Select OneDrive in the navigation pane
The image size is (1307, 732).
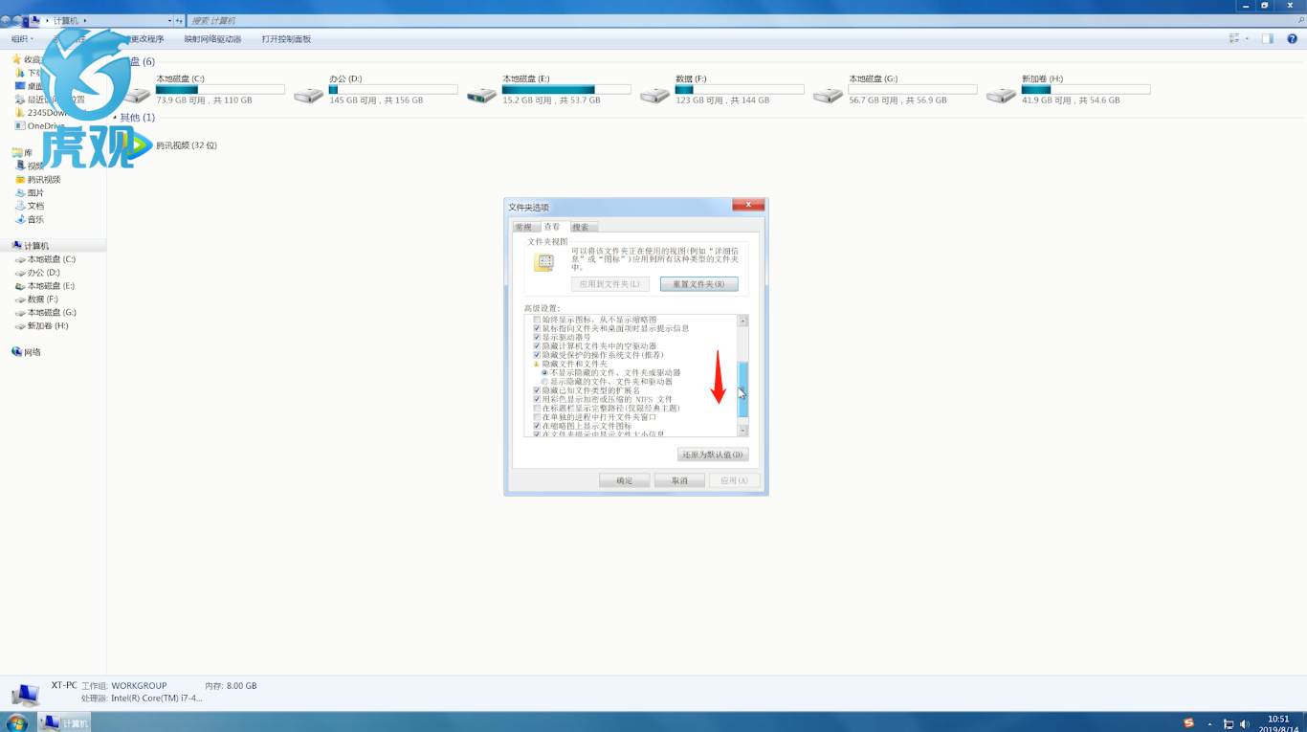(x=39, y=126)
